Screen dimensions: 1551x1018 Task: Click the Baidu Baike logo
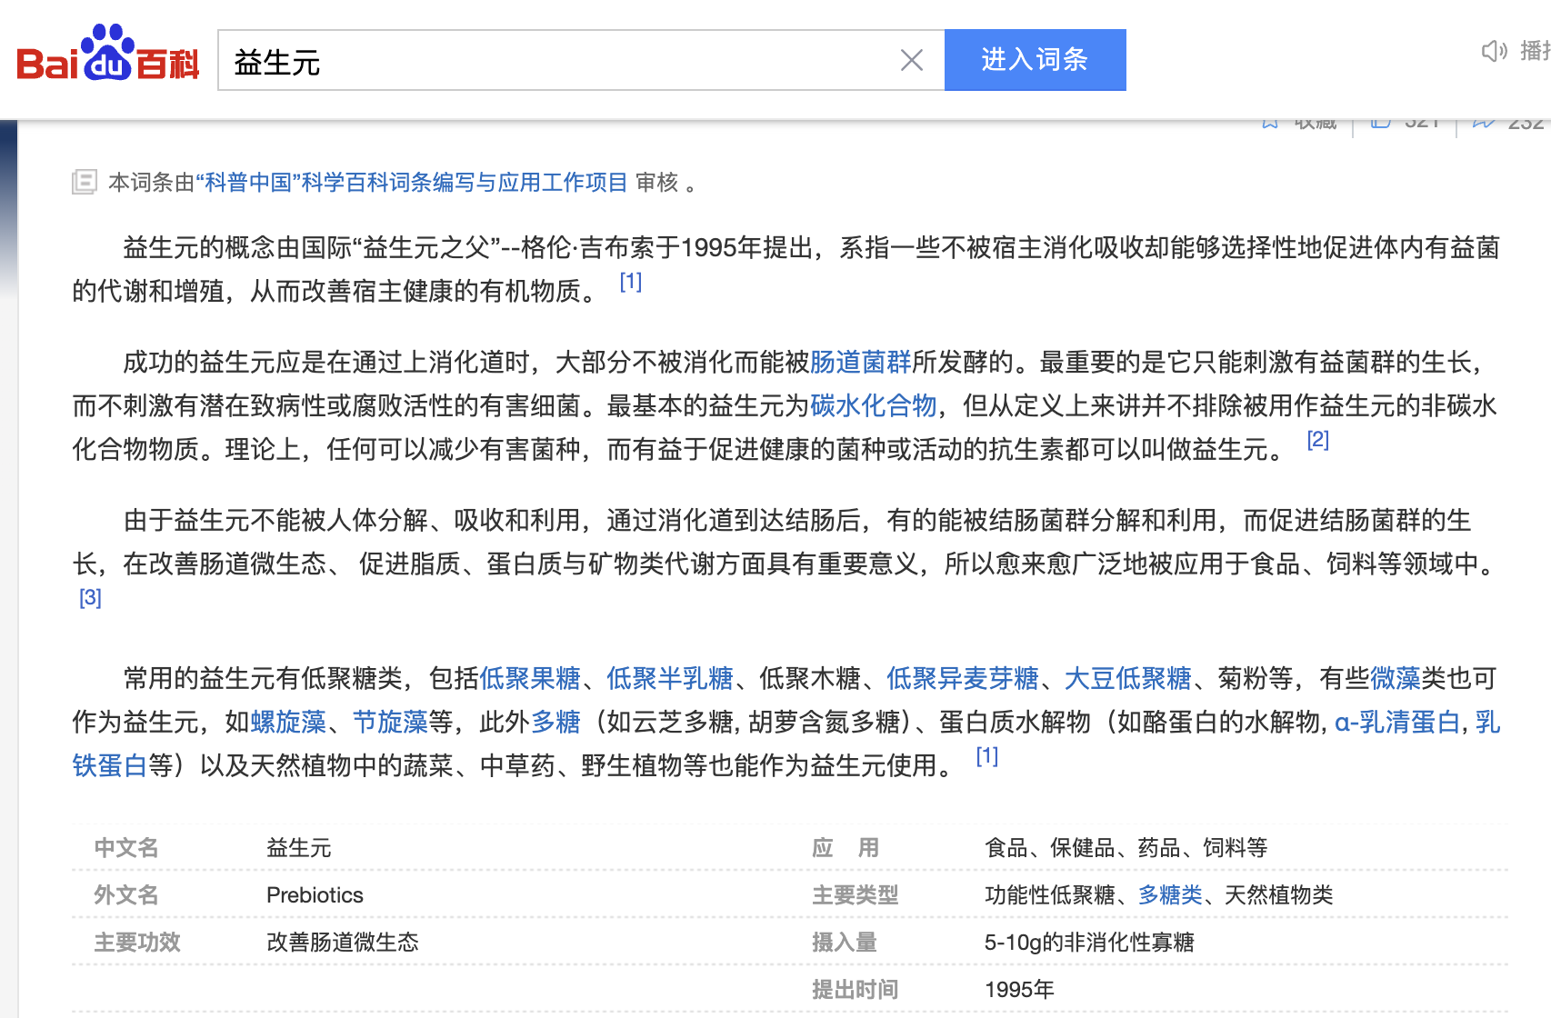tap(108, 54)
